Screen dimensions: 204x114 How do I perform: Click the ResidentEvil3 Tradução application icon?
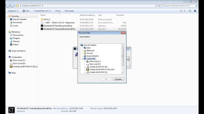click(42, 29)
